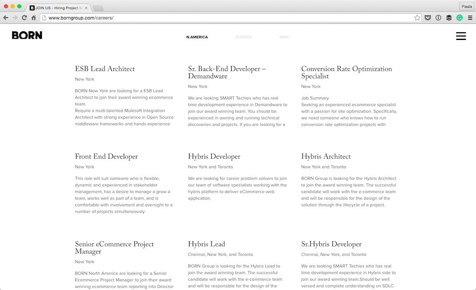Open the Hybris Architect job
The height and width of the screenshot is (290, 476).
tap(326, 157)
